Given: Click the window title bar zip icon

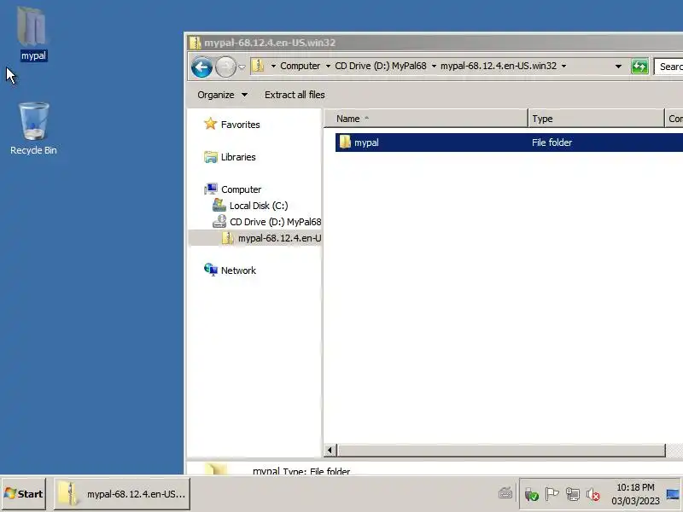Looking at the screenshot, I should [x=196, y=43].
